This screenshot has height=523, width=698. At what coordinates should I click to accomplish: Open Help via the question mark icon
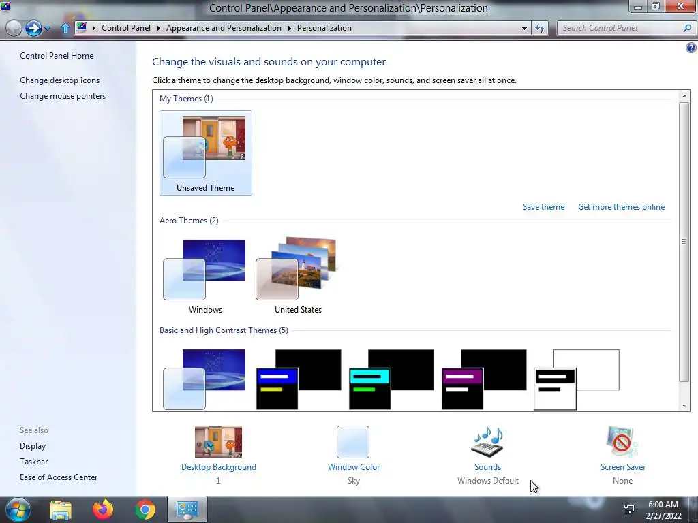[x=691, y=48]
